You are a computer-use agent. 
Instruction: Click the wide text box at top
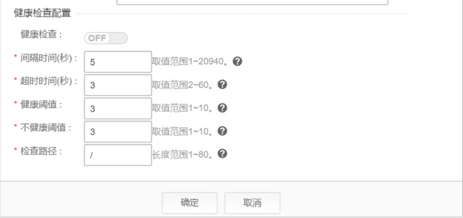coord(252,2)
